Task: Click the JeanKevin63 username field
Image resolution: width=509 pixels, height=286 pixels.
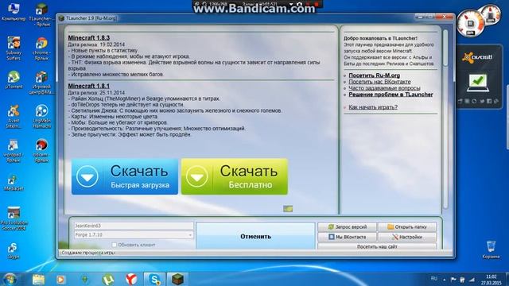Action: (x=134, y=226)
